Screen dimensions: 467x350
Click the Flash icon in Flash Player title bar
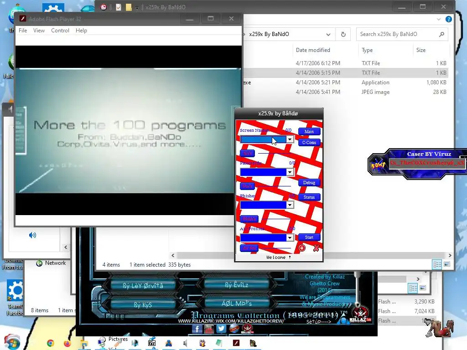pos(23,19)
